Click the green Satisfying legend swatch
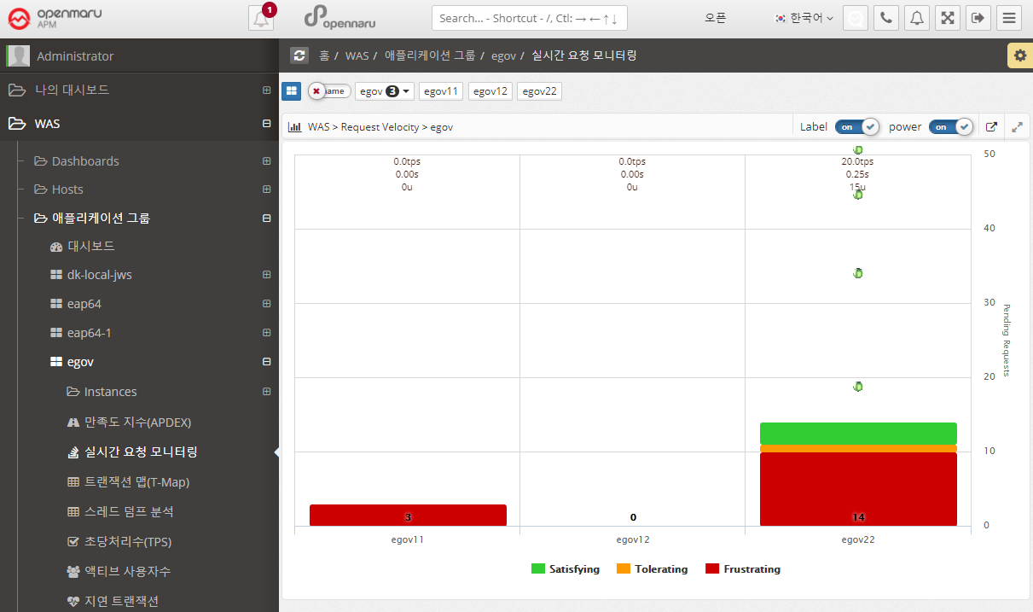Screen dimensions: 1033x612 pyautogui.click(x=537, y=569)
